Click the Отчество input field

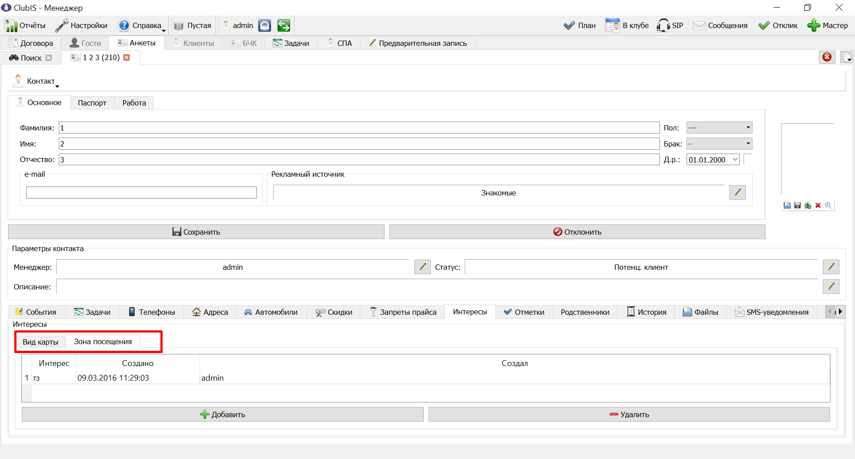coord(359,159)
